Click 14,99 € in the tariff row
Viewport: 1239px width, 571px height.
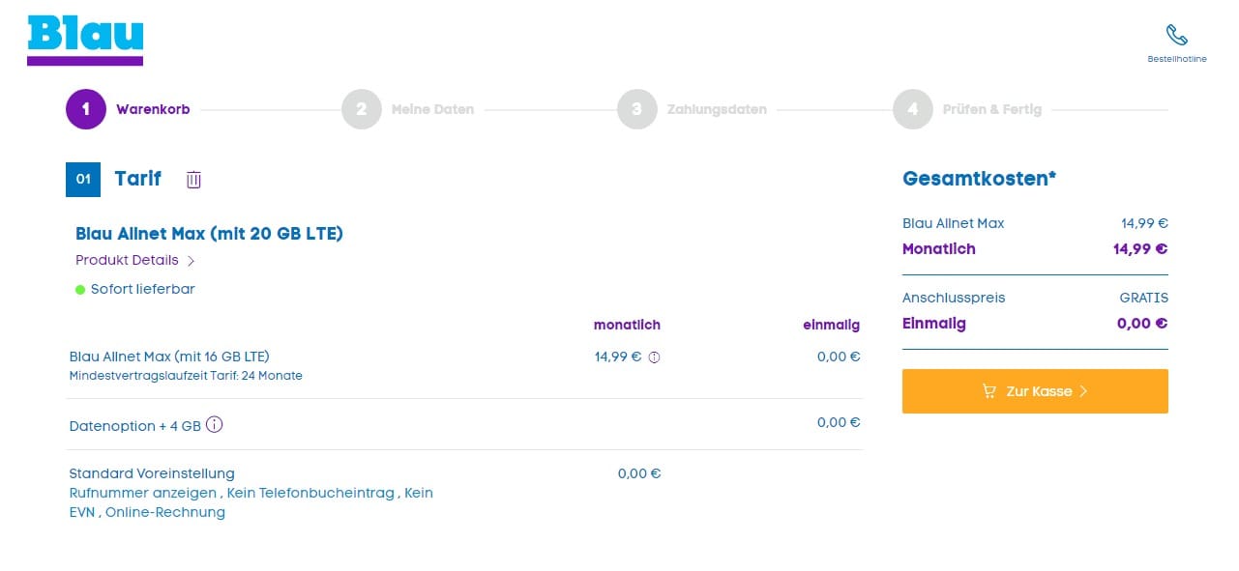(618, 357)
